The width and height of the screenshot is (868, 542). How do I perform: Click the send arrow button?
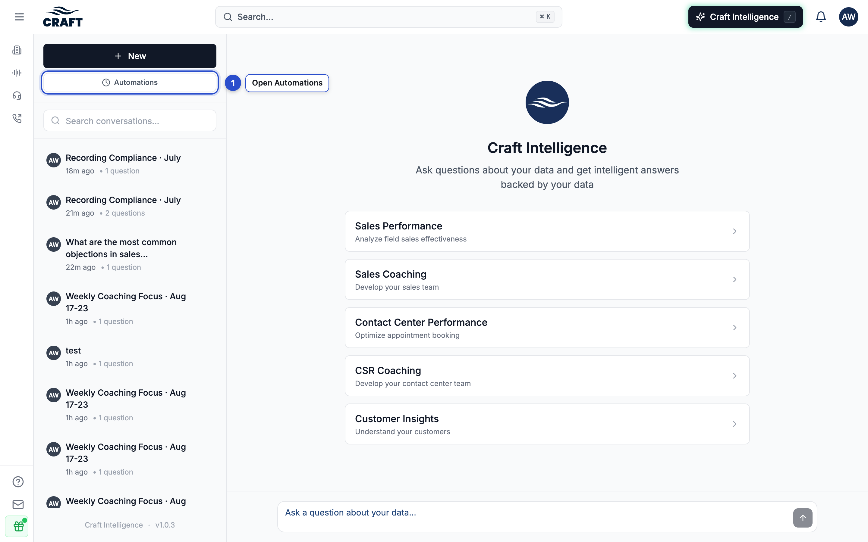point(803,518)
